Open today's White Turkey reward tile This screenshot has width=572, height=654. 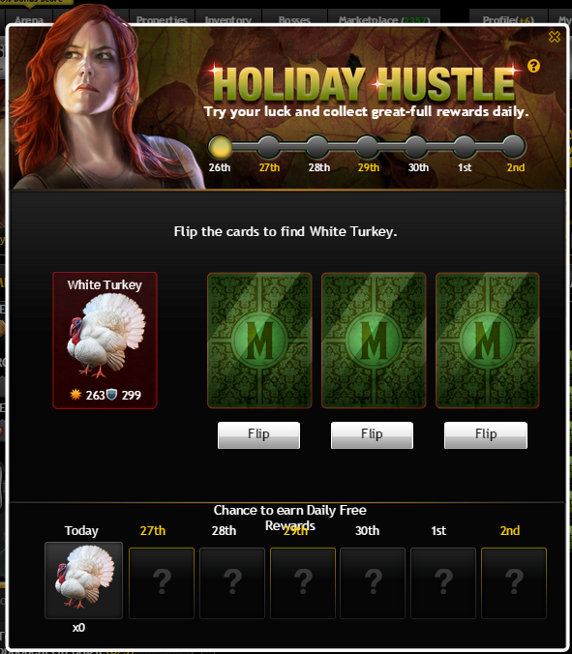(84, 580)
